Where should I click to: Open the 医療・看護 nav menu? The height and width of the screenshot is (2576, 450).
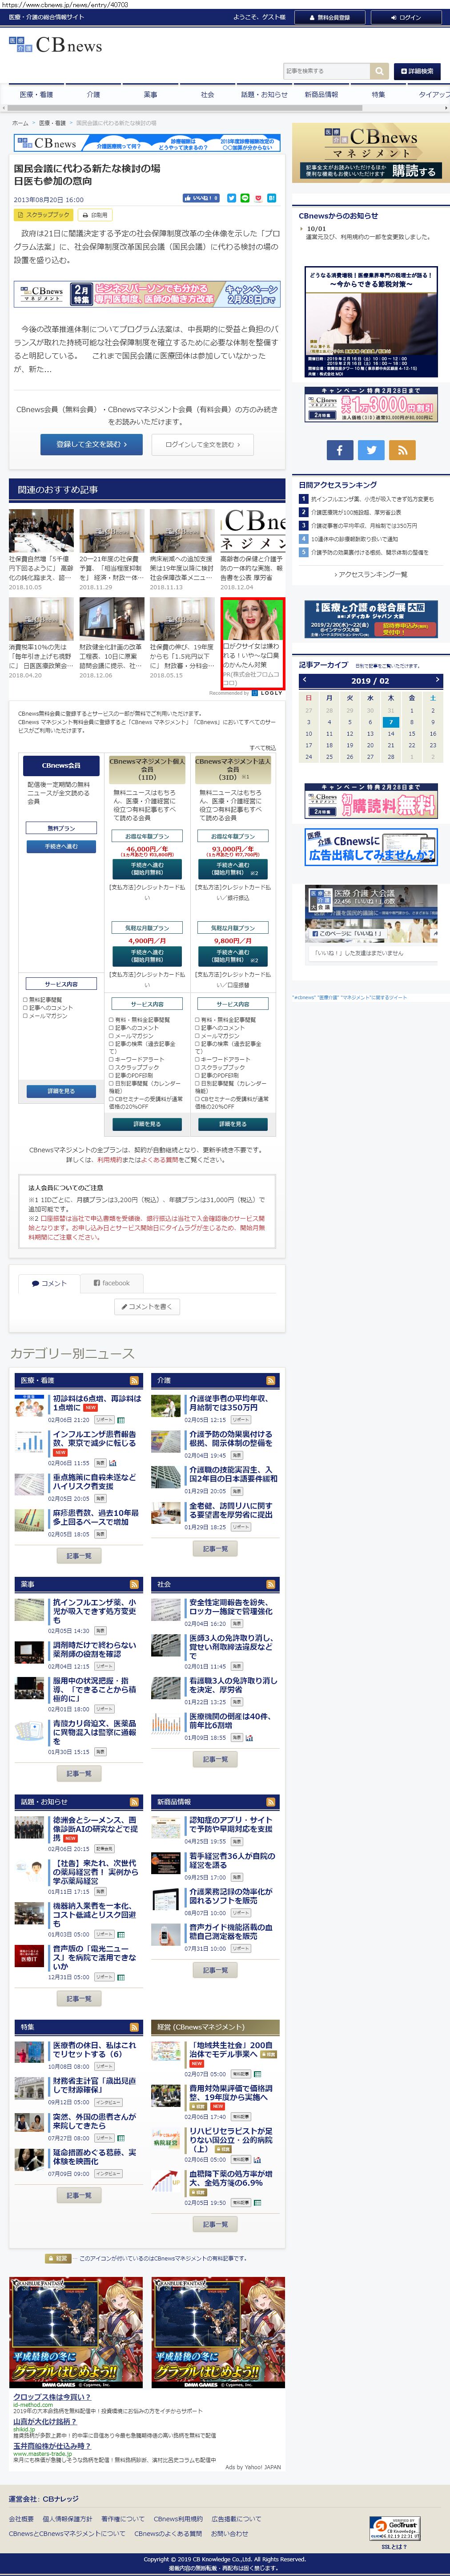tap(36, 95)
